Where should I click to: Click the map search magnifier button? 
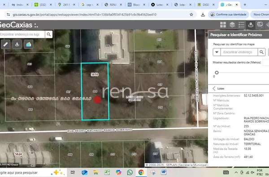click(49, 34)
